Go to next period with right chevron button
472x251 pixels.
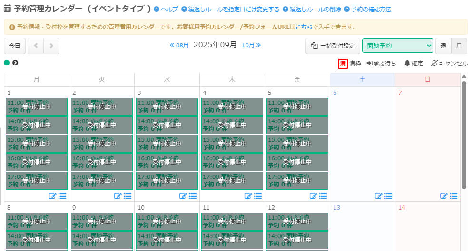point(52,46)
